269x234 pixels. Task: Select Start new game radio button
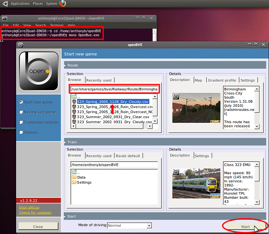point(21,102)
